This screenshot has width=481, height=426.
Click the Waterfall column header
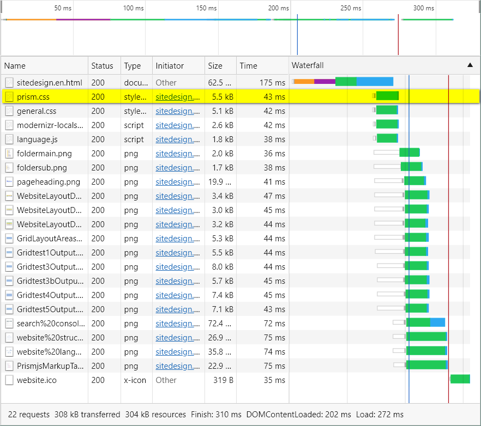tap(384, 65)
